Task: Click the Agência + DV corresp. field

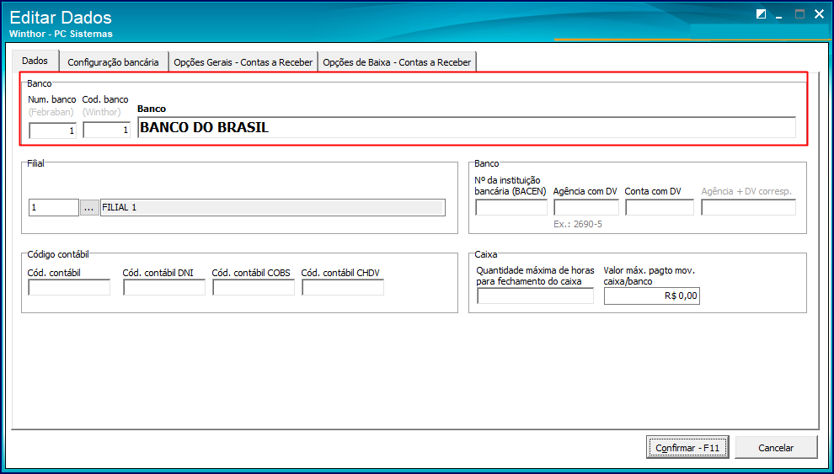Action: coord(748,208)
